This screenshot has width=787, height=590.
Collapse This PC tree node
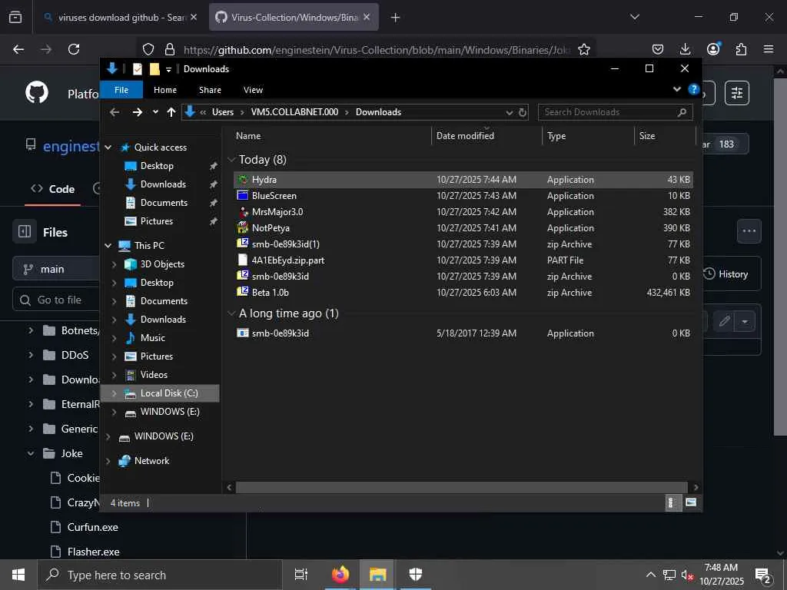108,245
